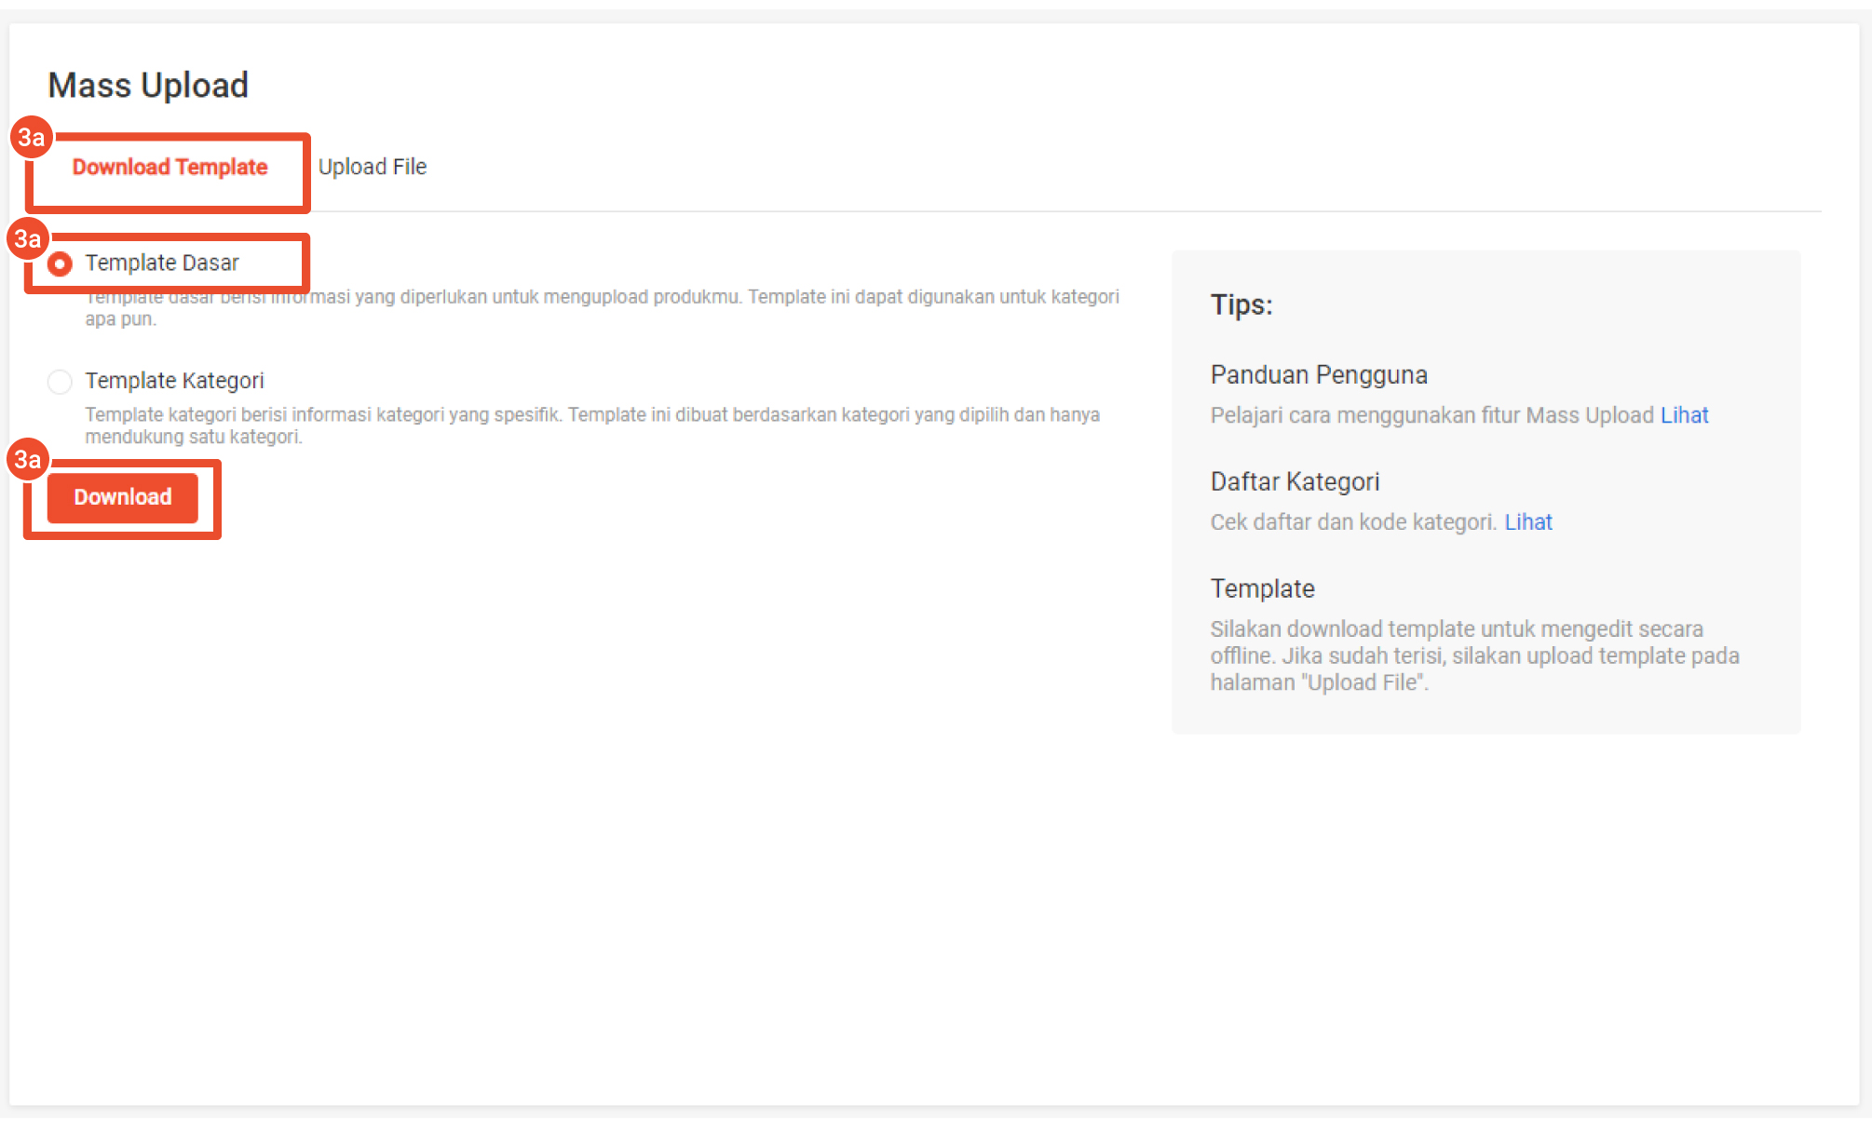Click the Mass Upload page heading

pyautogui.click(x=148, y=86)
